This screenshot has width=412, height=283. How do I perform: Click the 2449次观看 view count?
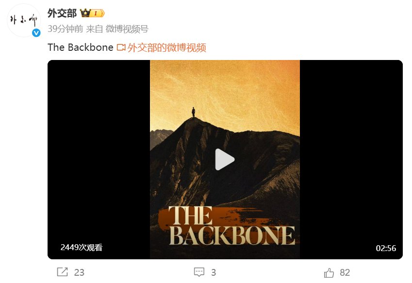click(x=81, y=247)
